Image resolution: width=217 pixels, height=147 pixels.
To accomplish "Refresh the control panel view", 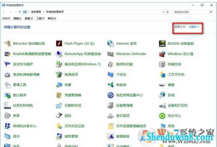I will (x=168, y=12).
